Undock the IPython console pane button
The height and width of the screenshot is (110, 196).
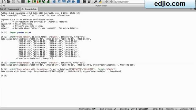4,5
